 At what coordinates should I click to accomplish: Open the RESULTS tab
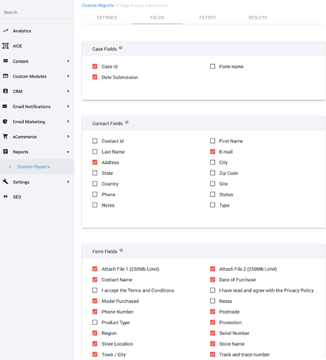coord(258,18)
